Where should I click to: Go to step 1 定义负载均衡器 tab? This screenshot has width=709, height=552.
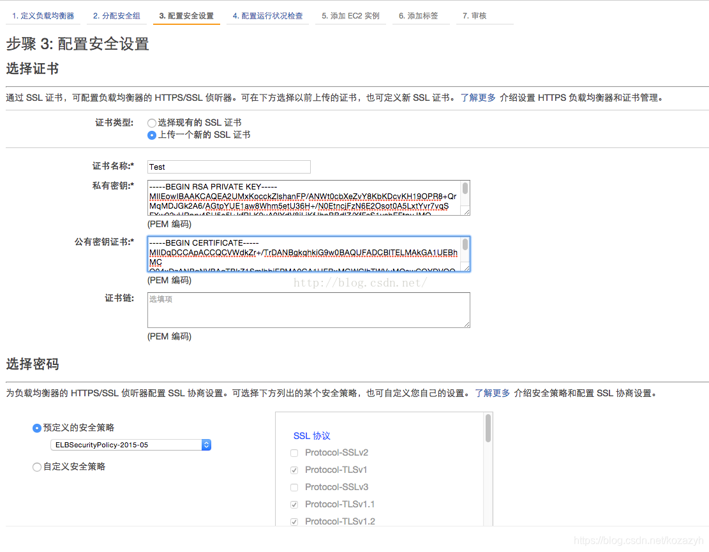tap(43, 16)
